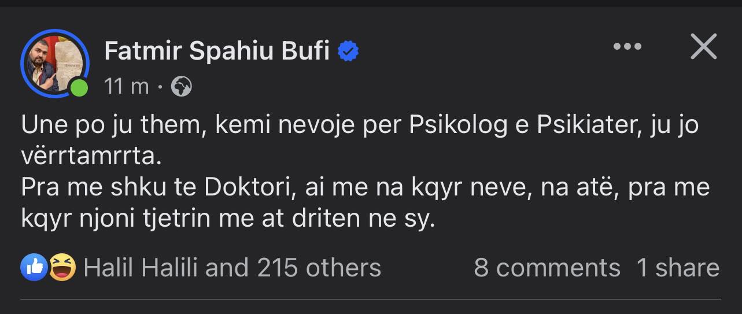The image size is (742, 314).
Task: Open the three-dot post options menu
Action: [627, 47]
